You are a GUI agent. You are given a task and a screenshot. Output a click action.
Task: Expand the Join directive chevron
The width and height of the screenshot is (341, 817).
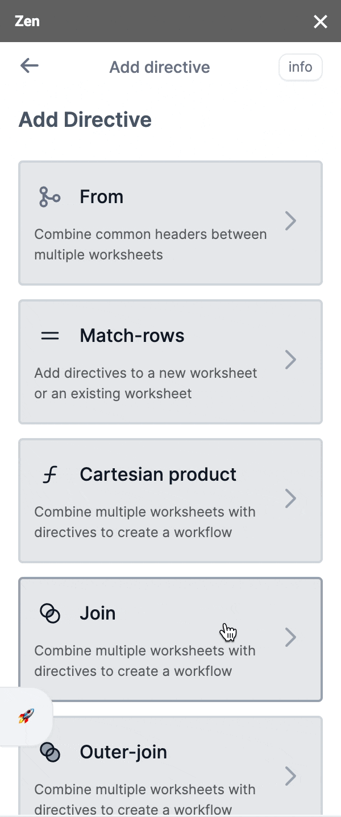(x=290, y=637)
